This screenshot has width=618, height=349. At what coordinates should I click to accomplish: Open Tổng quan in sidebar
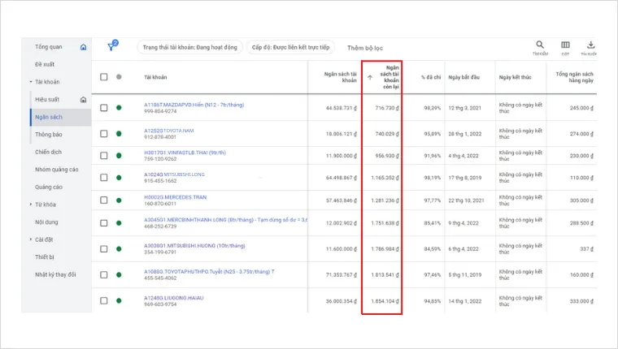pos(49,47)
